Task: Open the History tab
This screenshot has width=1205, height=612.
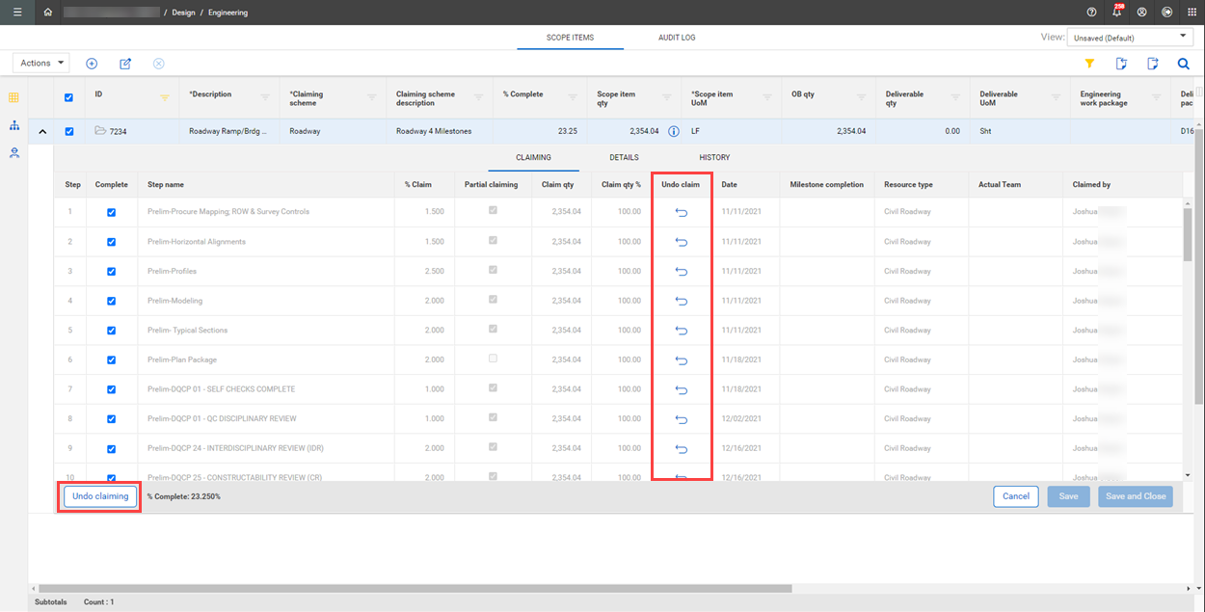Action: [x=714, y=157]
